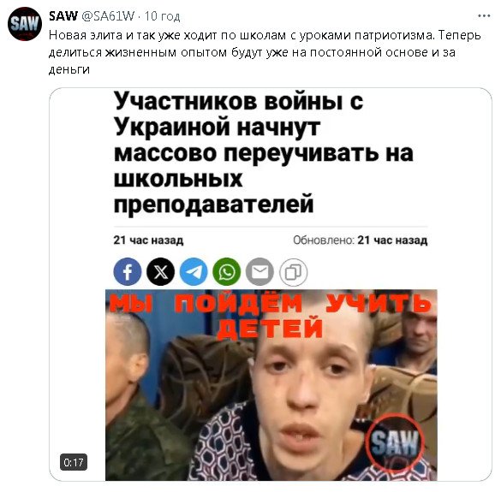Click the red 'МЫ ПОЙДЁМ УЧИТЬ ДЕТЕЙ' caption

coord(271,316)
